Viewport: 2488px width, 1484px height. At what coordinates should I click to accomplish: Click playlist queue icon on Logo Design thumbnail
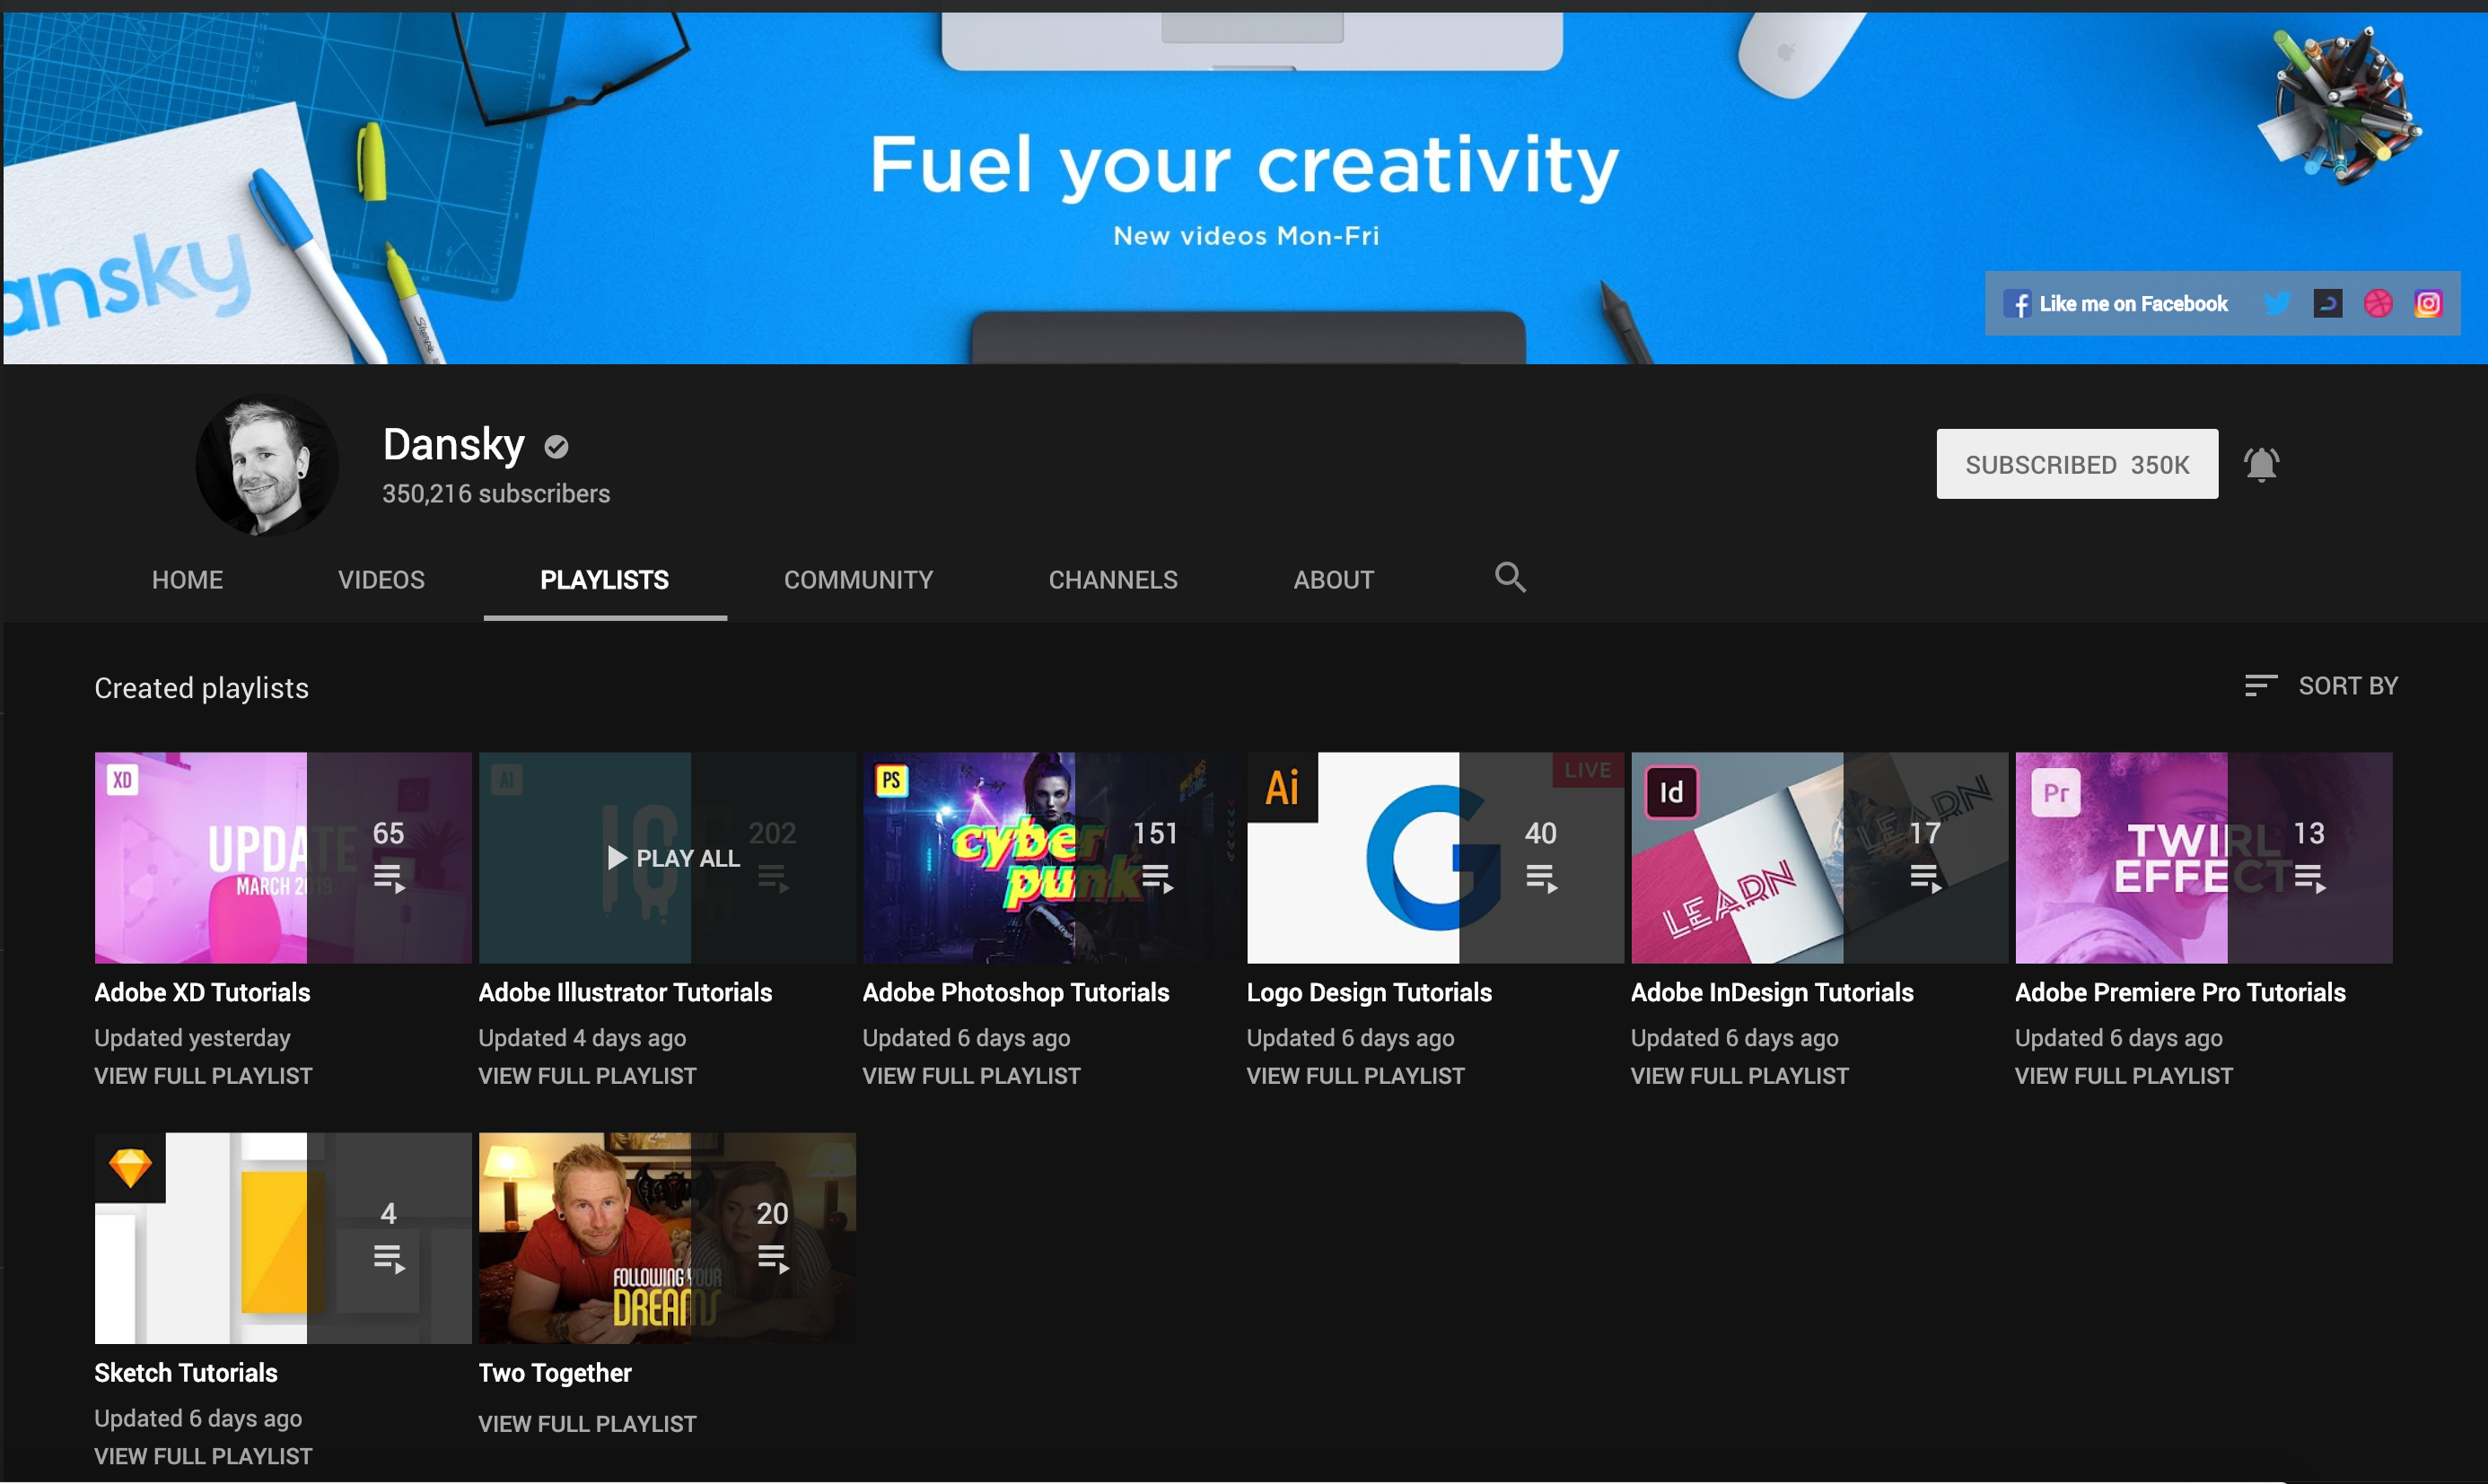tap(1542, 879)
